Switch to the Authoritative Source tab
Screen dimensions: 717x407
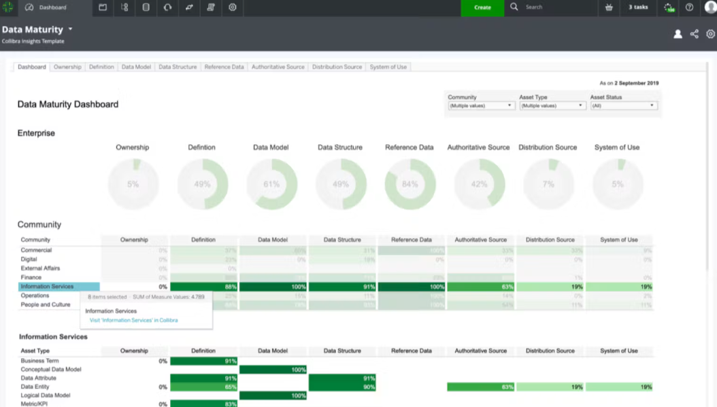[x=278, y=67]
